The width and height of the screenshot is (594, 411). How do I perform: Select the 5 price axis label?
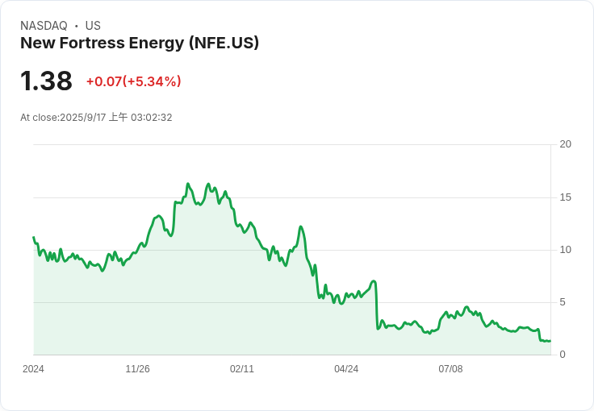(x=563, y=302)
